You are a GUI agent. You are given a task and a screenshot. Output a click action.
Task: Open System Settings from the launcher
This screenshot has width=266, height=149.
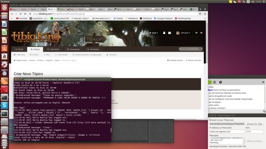click(x=5, y=64)
